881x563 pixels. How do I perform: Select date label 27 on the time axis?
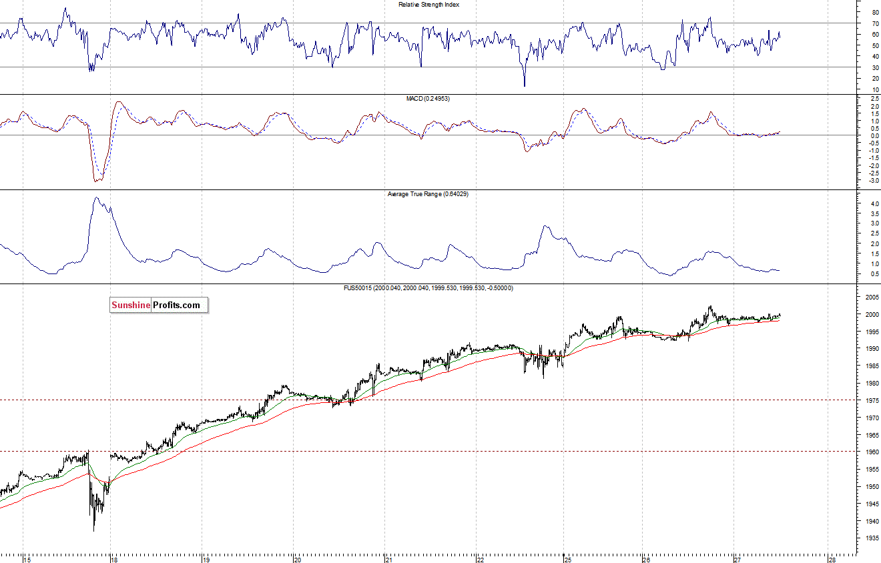click(x=736, y=559)
